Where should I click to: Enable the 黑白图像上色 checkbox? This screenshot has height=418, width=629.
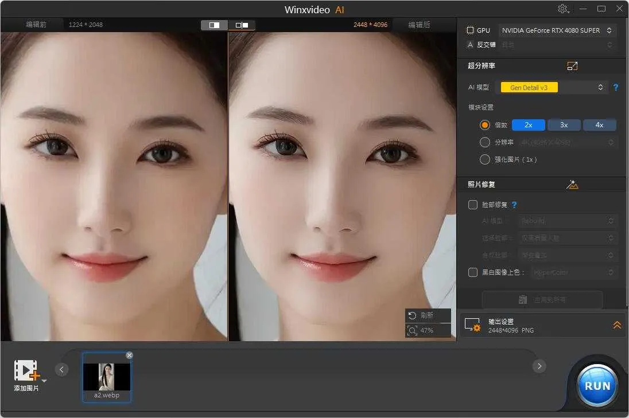pos(472,272)
